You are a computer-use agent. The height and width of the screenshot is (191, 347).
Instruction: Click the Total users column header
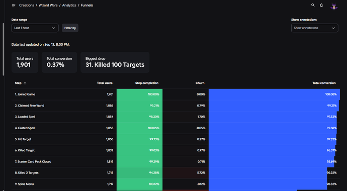tap(105, 83)
